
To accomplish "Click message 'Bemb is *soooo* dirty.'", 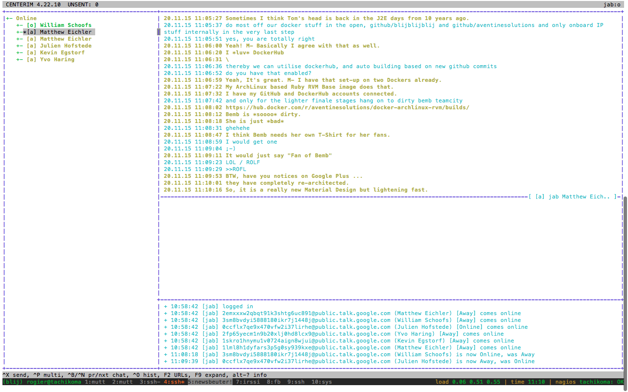I will pos(263,114).
